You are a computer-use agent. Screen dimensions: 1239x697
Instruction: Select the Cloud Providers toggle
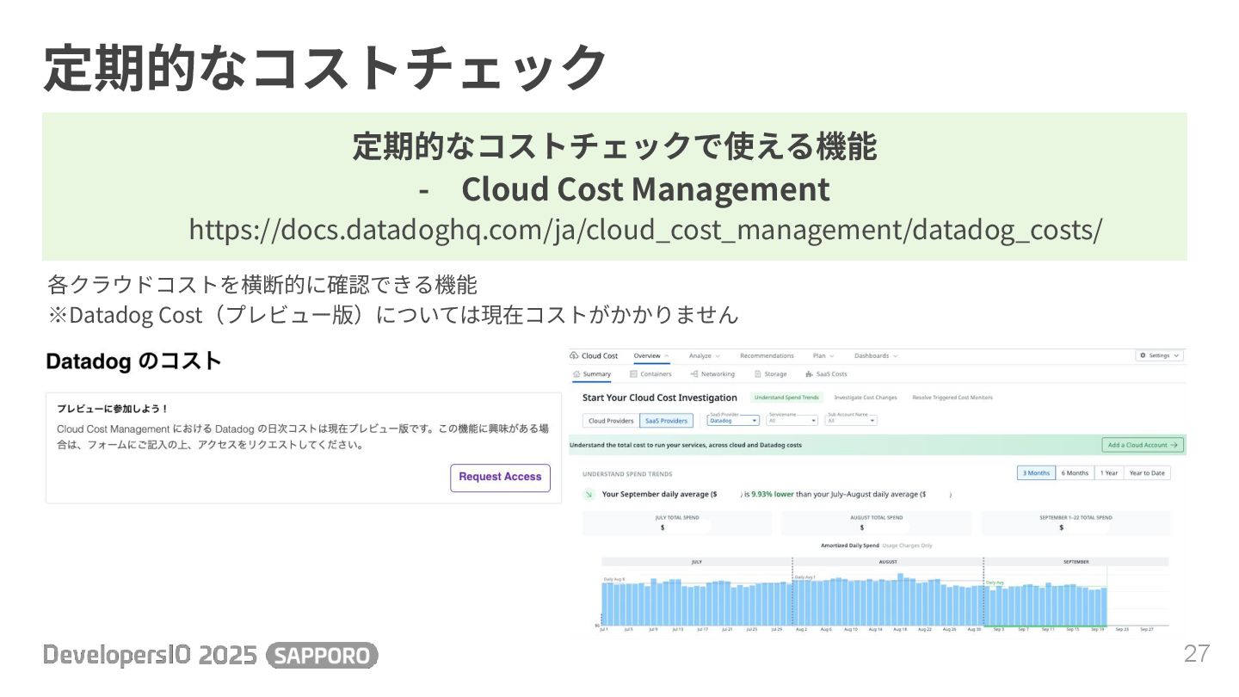(x=611, y=421)
